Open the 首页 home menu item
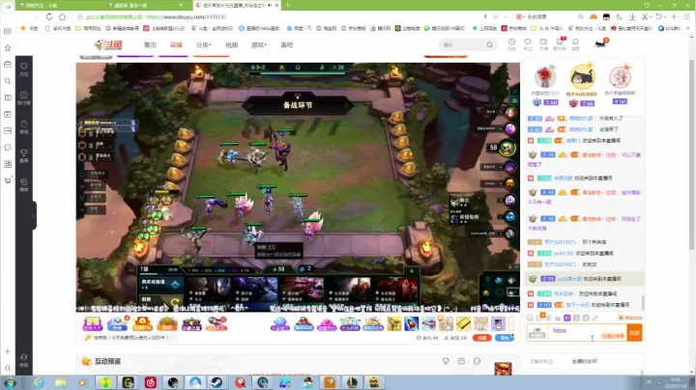Image resolution: width=696 pixels, height=390 pixels. [150, 44]
